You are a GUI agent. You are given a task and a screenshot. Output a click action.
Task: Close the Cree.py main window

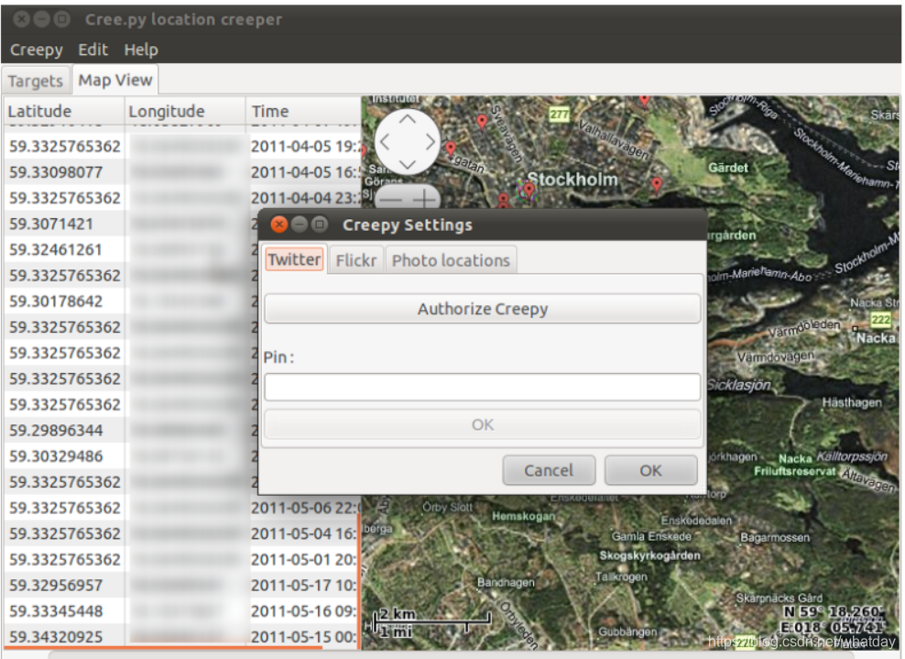click(21, 19)
